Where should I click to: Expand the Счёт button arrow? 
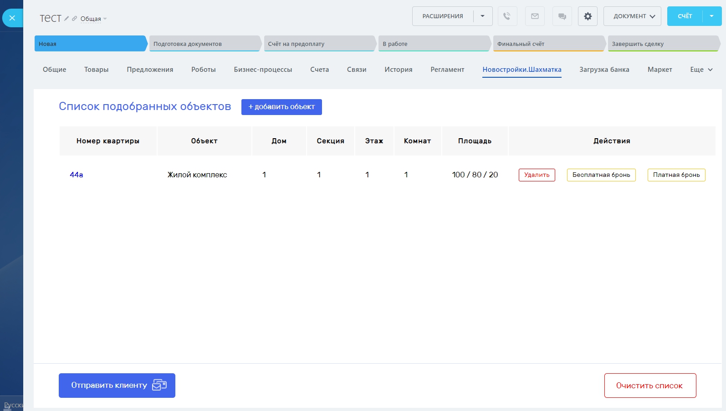[711, 16]
